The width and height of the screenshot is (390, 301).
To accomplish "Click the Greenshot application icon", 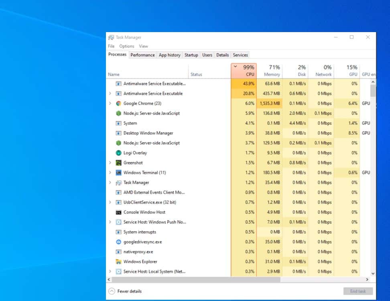I will click(118, 163).
